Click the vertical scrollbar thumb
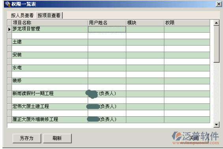The width and height of the screenshot is (223, 149). click(216, 44)
